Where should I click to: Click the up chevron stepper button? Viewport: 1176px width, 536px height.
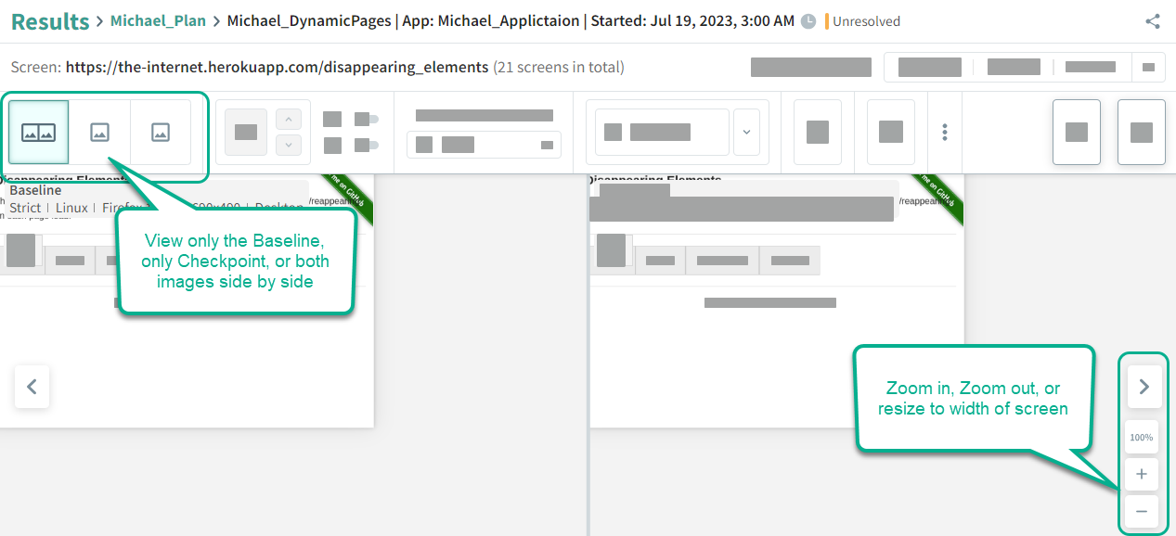[289, 120]
